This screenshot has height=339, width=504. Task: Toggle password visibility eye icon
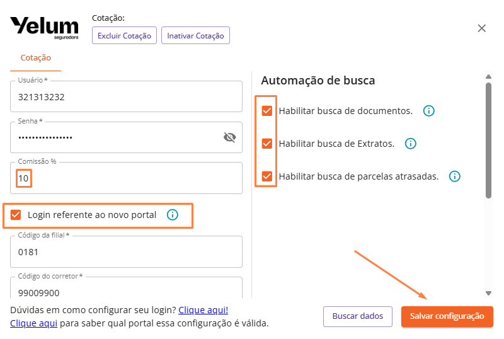pyautogui.click(x=229, y=137)
